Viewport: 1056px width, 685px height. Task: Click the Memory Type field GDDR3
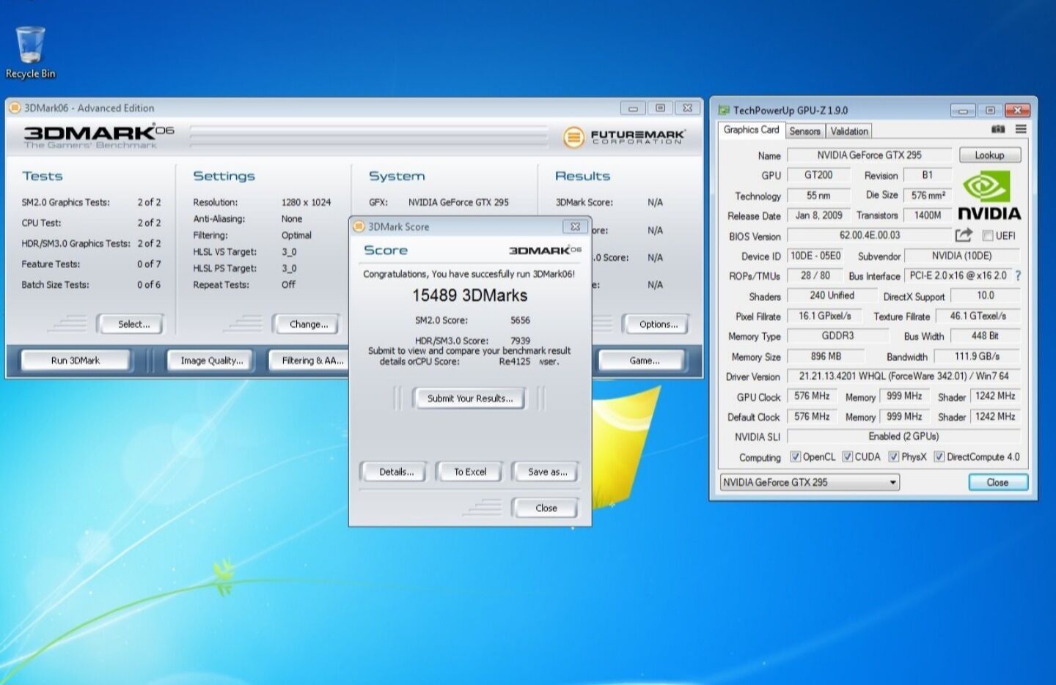click(837, 336)
